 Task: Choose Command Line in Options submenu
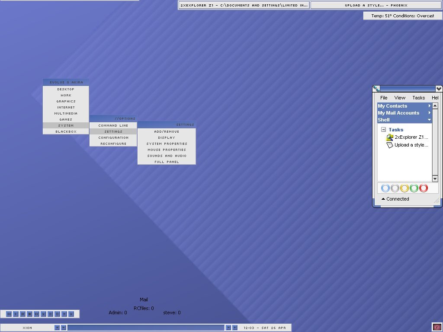click(x=113, y=126)
